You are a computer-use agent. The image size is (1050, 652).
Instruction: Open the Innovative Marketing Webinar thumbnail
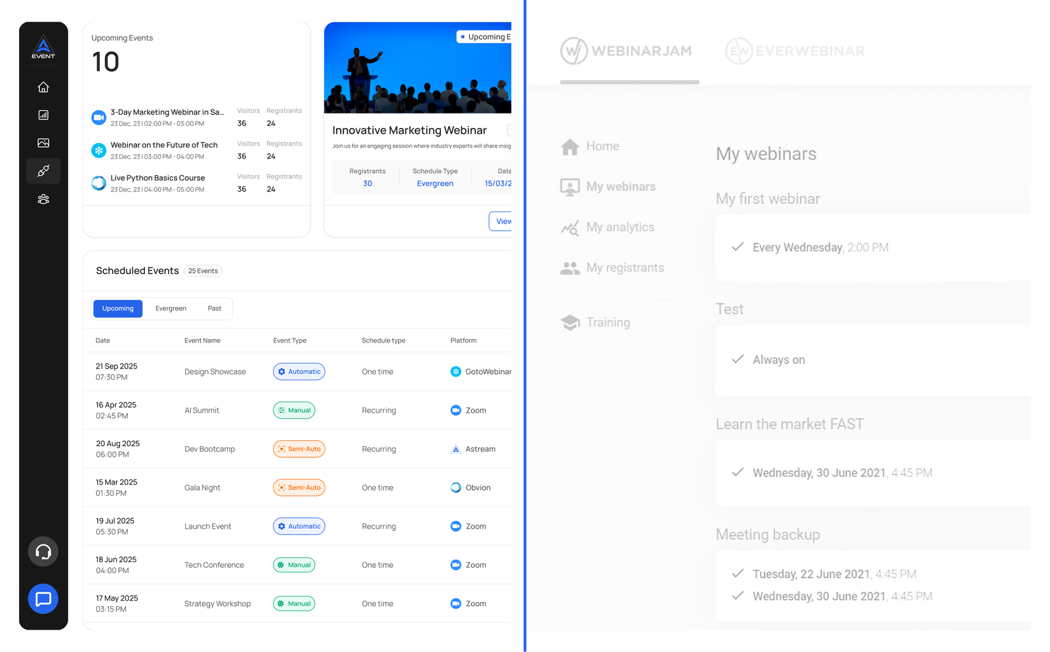418,68
